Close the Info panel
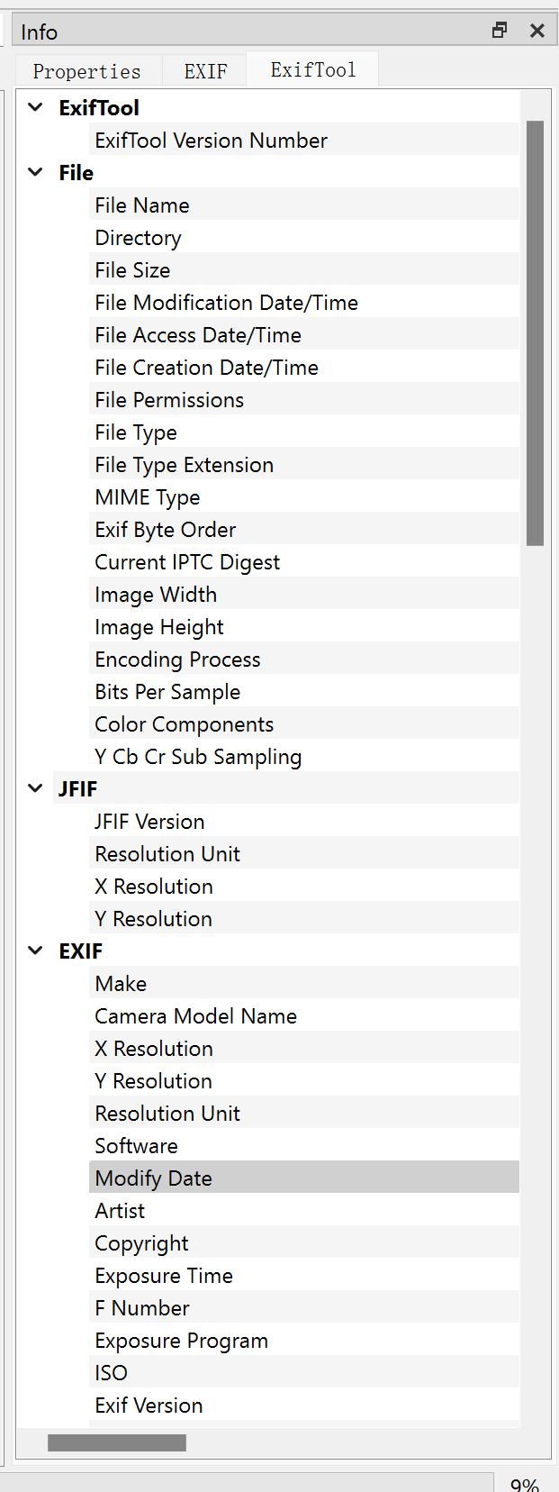The width and height of the screenshot is (559, 1492). [x=537, y=31]
